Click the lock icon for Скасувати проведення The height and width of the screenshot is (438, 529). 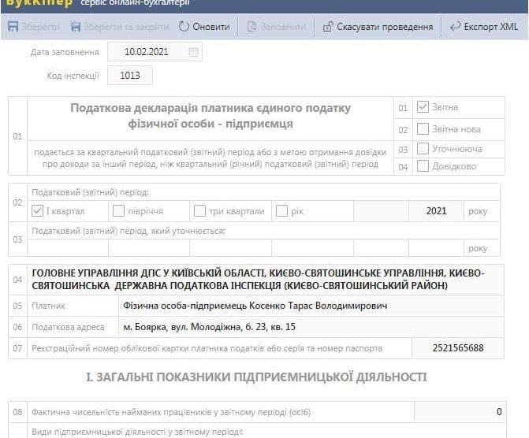coord(327,27)
